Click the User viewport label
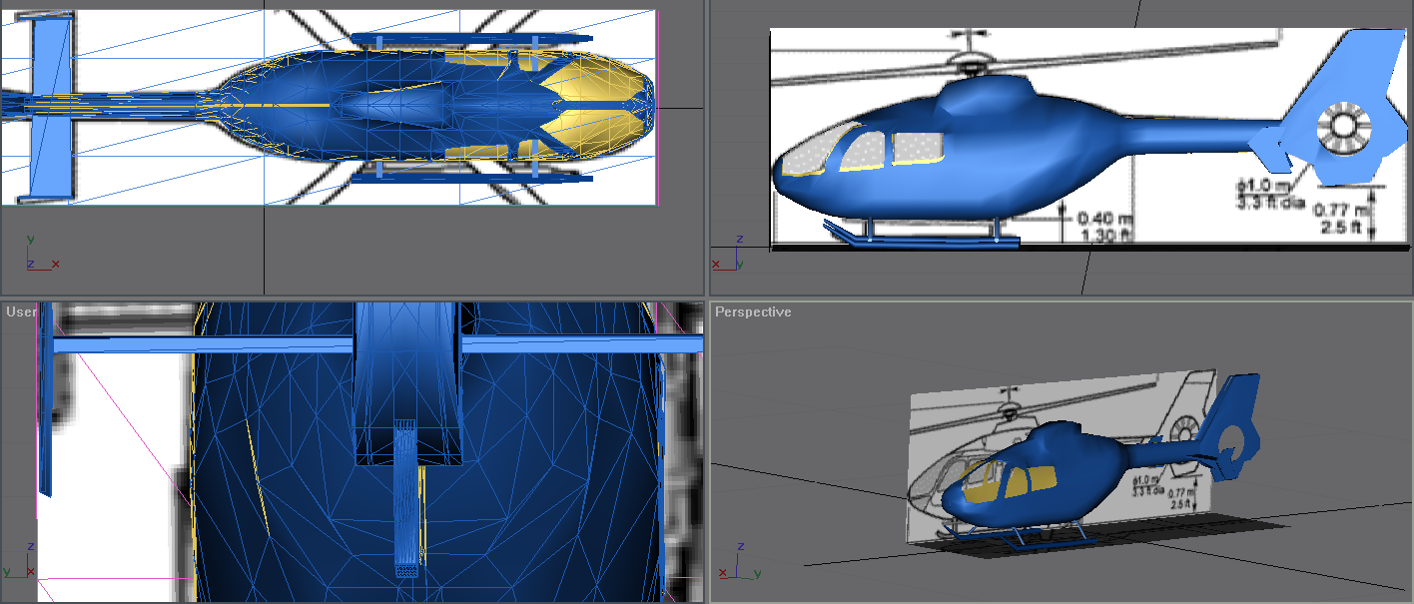 coord(21,312)
